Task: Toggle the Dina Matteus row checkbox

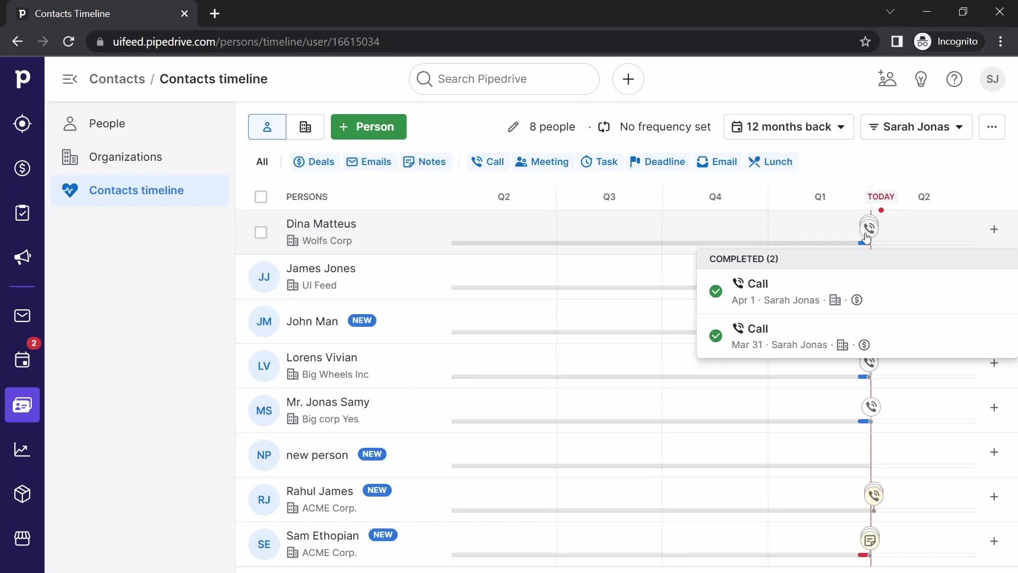Action: (x=260, y=231)
